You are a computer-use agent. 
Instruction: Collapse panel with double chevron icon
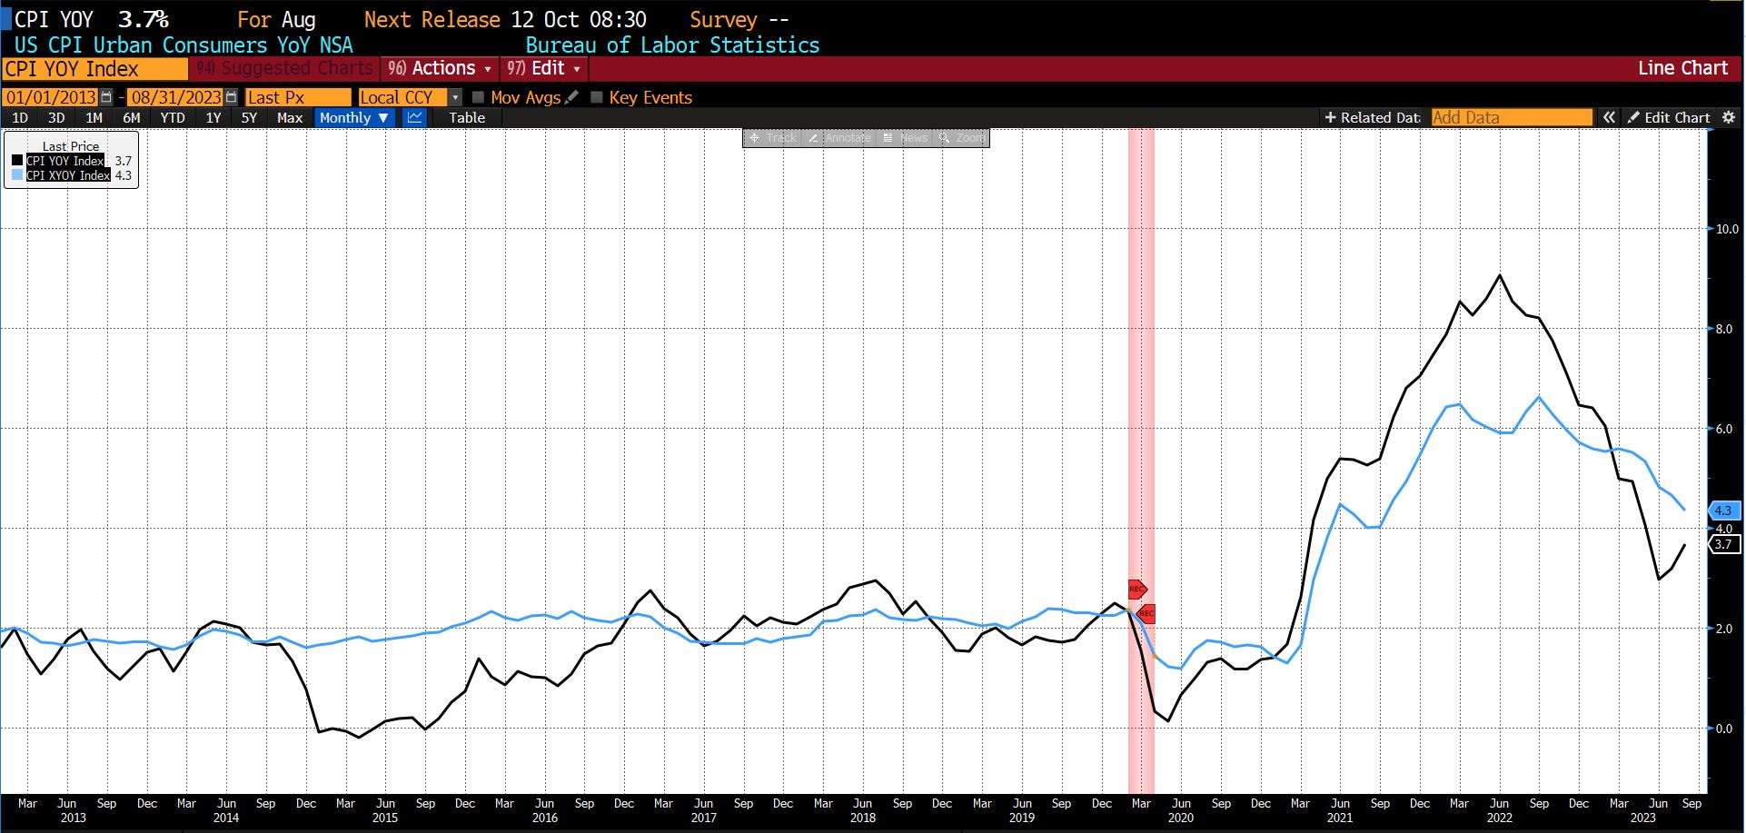pos(1609,117)
